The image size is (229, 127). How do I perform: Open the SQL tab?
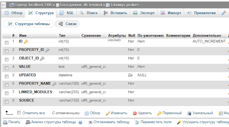(x=66, y=13)
